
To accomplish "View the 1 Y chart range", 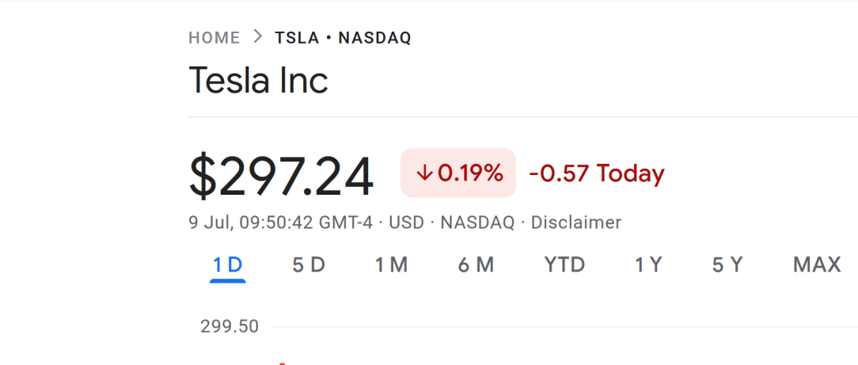I will 648,265.
